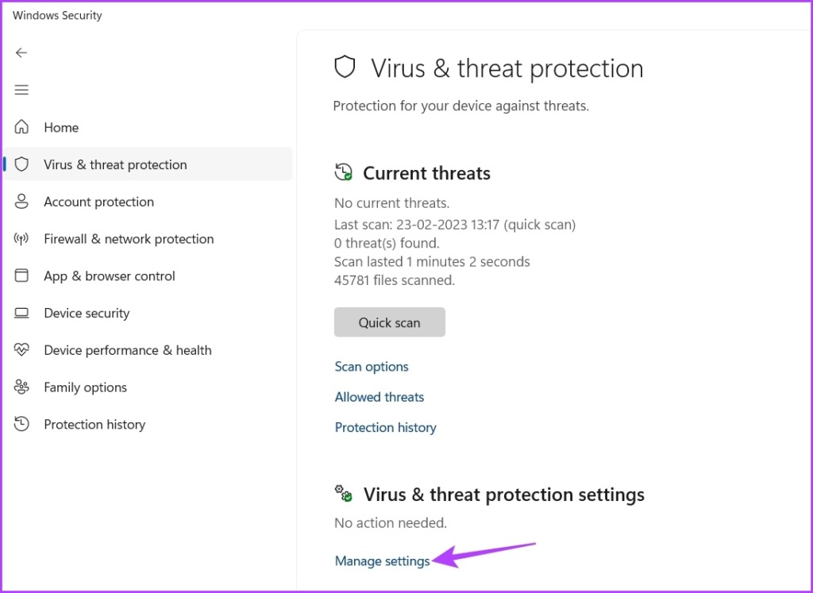
Task: Click Manage settings under protection settings
Action: point(382,560)
